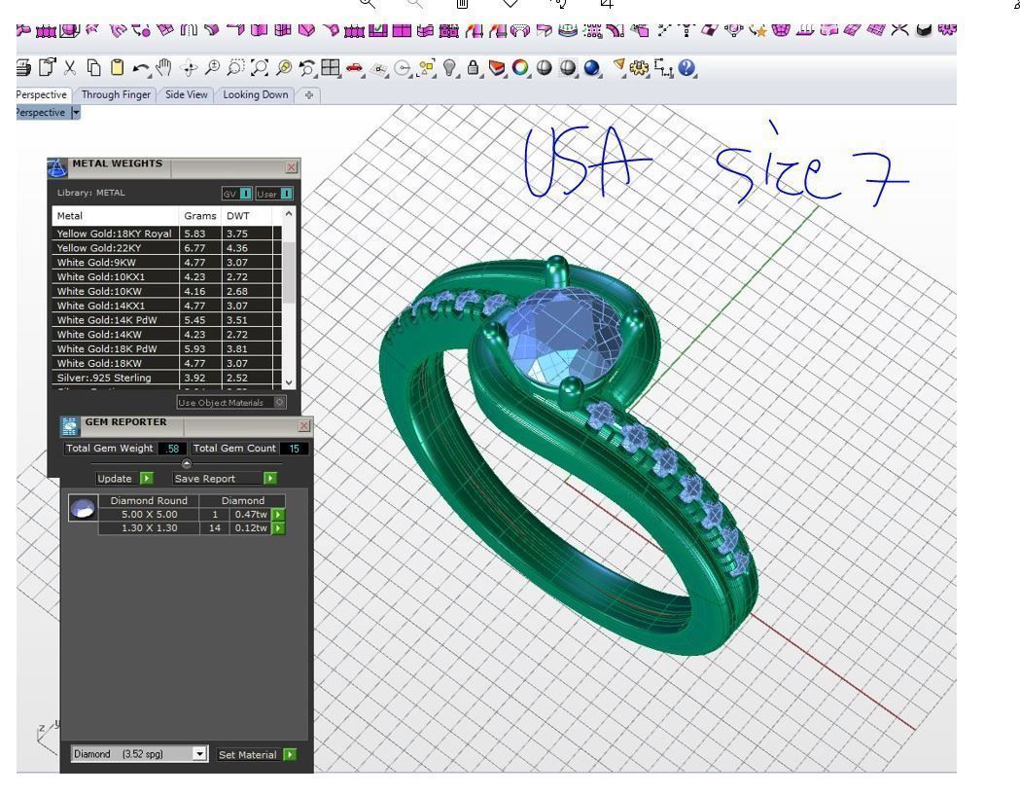
Task: Click the Grams column header
Action: pos(199,215)
